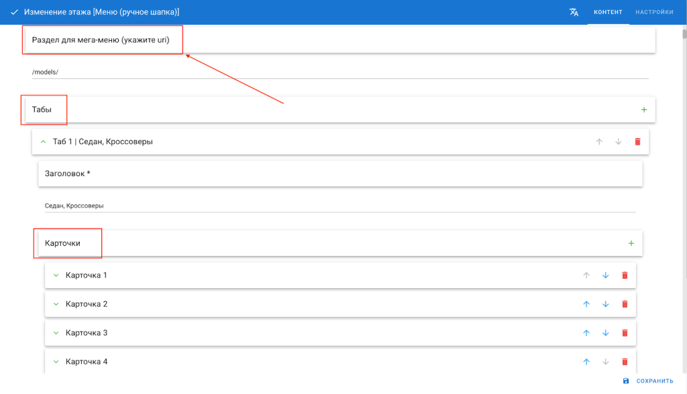
Task: Move Карточка 1 down with its arrow
Action: click(x=605, y=275)
